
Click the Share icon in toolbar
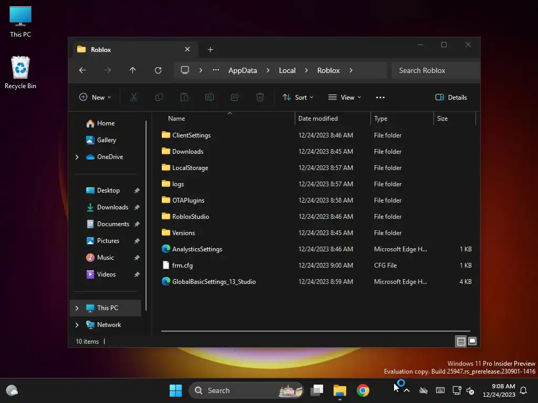coord(235,97)
